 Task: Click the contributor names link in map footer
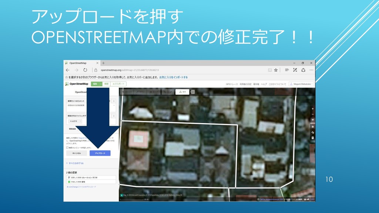(272, 199)
